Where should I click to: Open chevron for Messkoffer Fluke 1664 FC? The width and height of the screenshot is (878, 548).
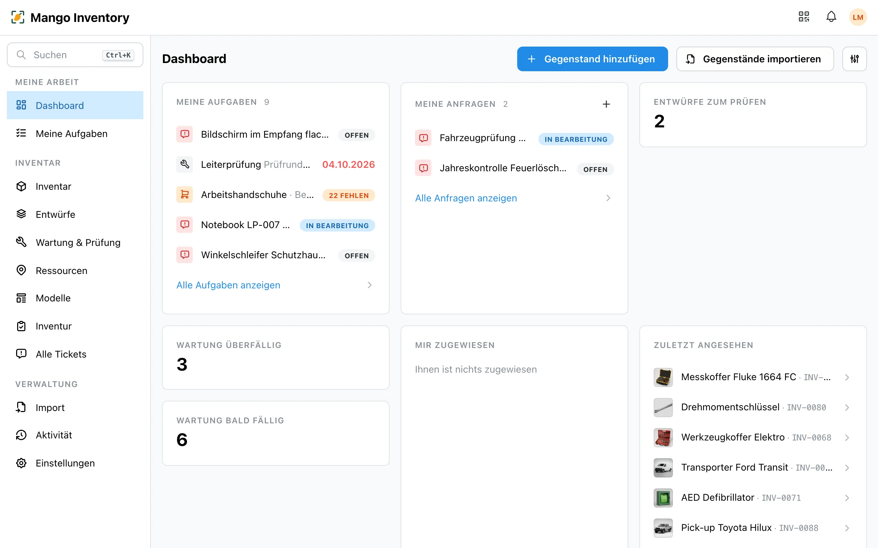click(847, 377)
